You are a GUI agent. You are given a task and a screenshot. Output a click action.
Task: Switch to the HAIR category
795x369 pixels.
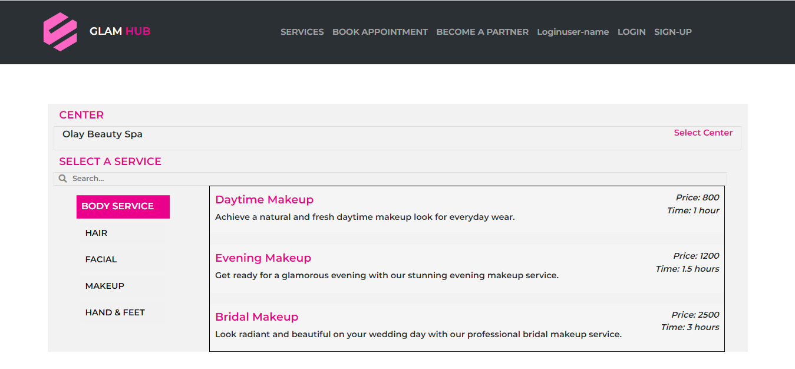pos(96,233)
